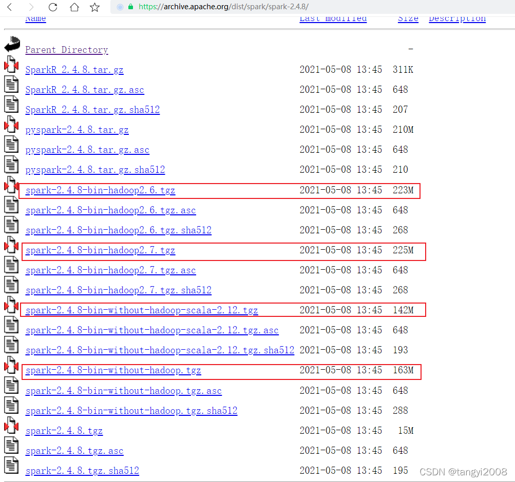Open spark-2.4.8-bin-without-hadoop-scala-2.12.tgz.sha512 link
Viewport: 515px width, 482px height.
click(x=160, y=351)
